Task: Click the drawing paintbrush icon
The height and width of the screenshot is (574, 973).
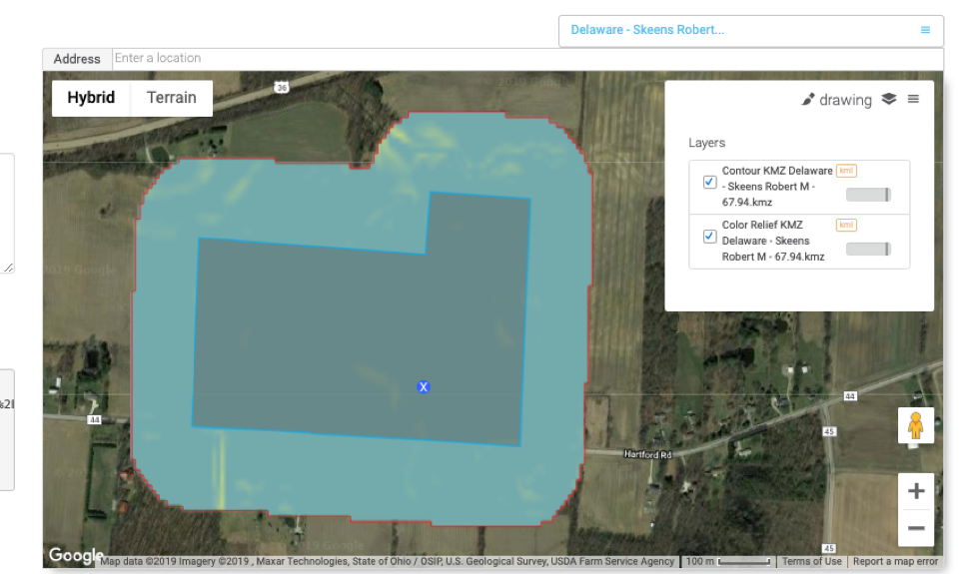Action: click(x=809, y=100)
